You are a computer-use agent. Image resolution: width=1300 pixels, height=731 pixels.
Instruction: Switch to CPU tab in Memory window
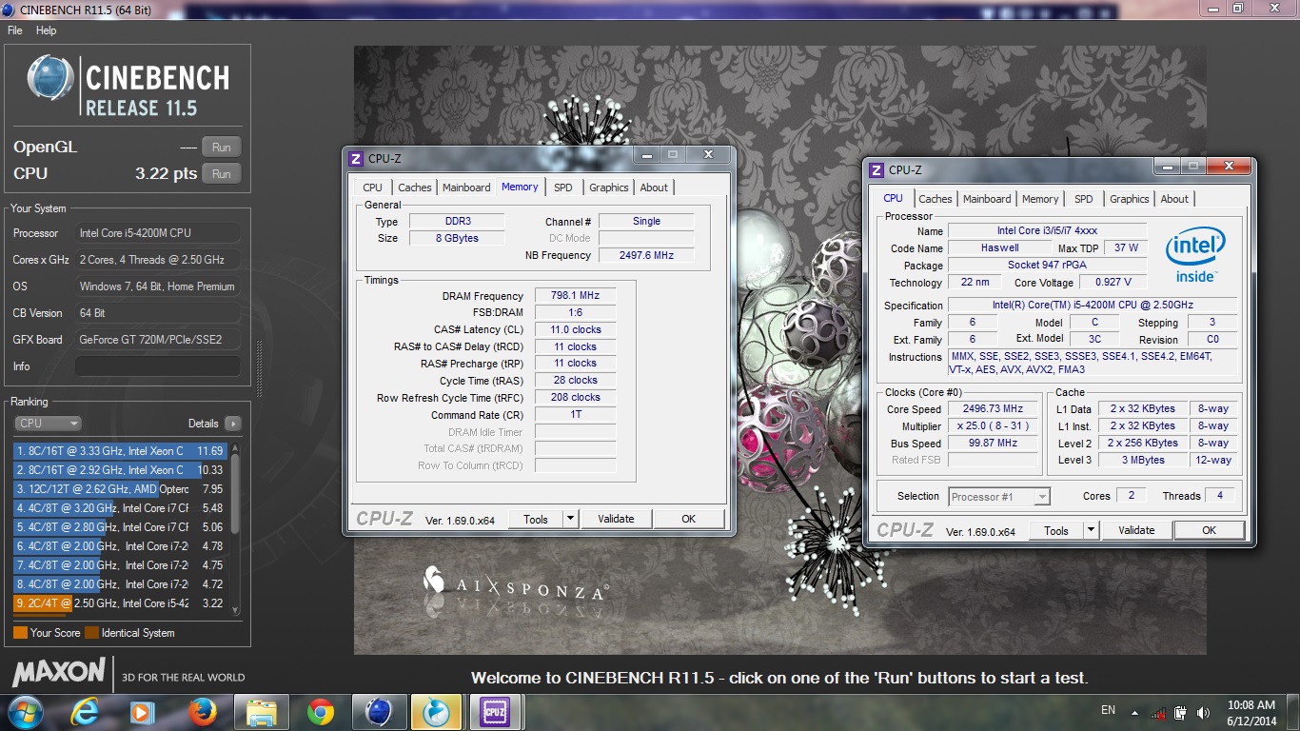coord(373,188)
